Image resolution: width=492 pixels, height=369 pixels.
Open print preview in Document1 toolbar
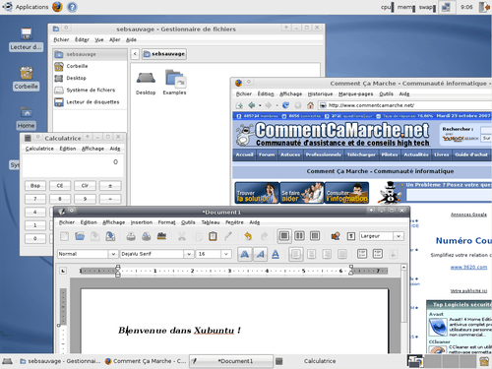[x=147, y=236]
